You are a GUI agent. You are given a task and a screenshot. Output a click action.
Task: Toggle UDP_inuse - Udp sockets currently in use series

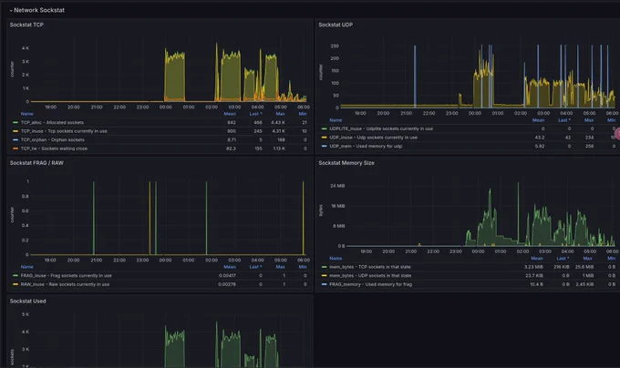point(373,138)
